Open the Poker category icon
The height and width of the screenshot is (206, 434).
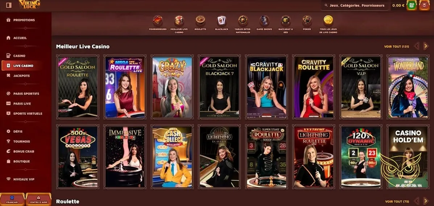coord(307,21)
